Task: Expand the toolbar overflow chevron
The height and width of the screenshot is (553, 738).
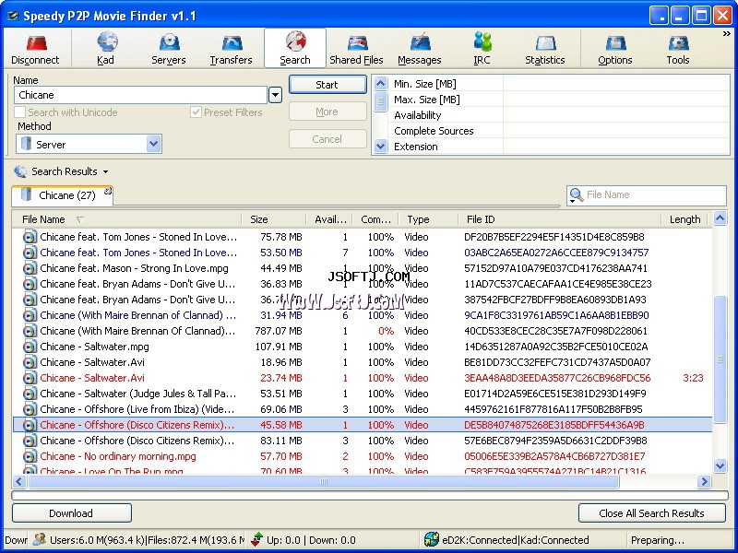Action: click(727, 34)
